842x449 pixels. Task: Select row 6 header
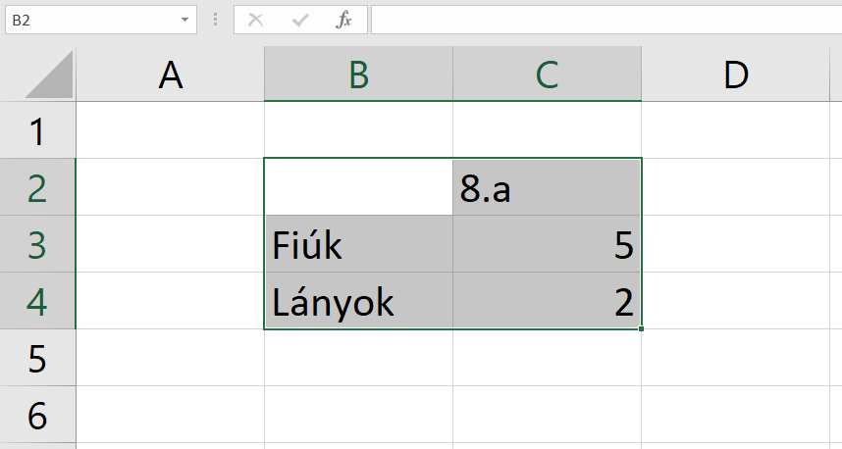37,416
